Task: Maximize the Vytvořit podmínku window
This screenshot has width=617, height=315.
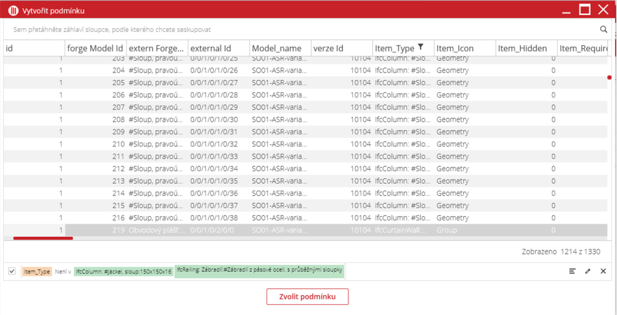Action: pyautogui.click(x=584, y=10)
